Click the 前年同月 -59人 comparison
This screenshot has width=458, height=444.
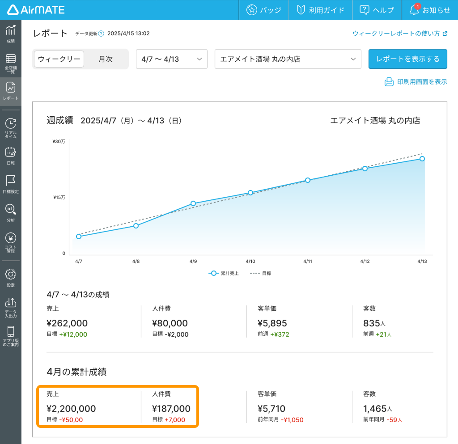383,420
